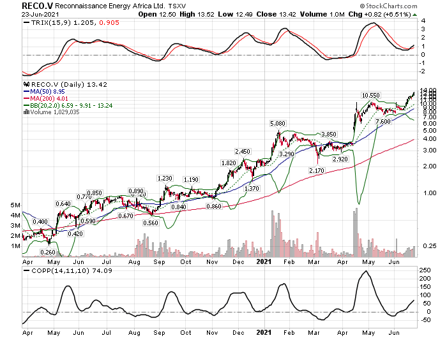Click the -50 COPP axis label
The width and height of the screenshot is (447, 338).
tap(425, 320)
